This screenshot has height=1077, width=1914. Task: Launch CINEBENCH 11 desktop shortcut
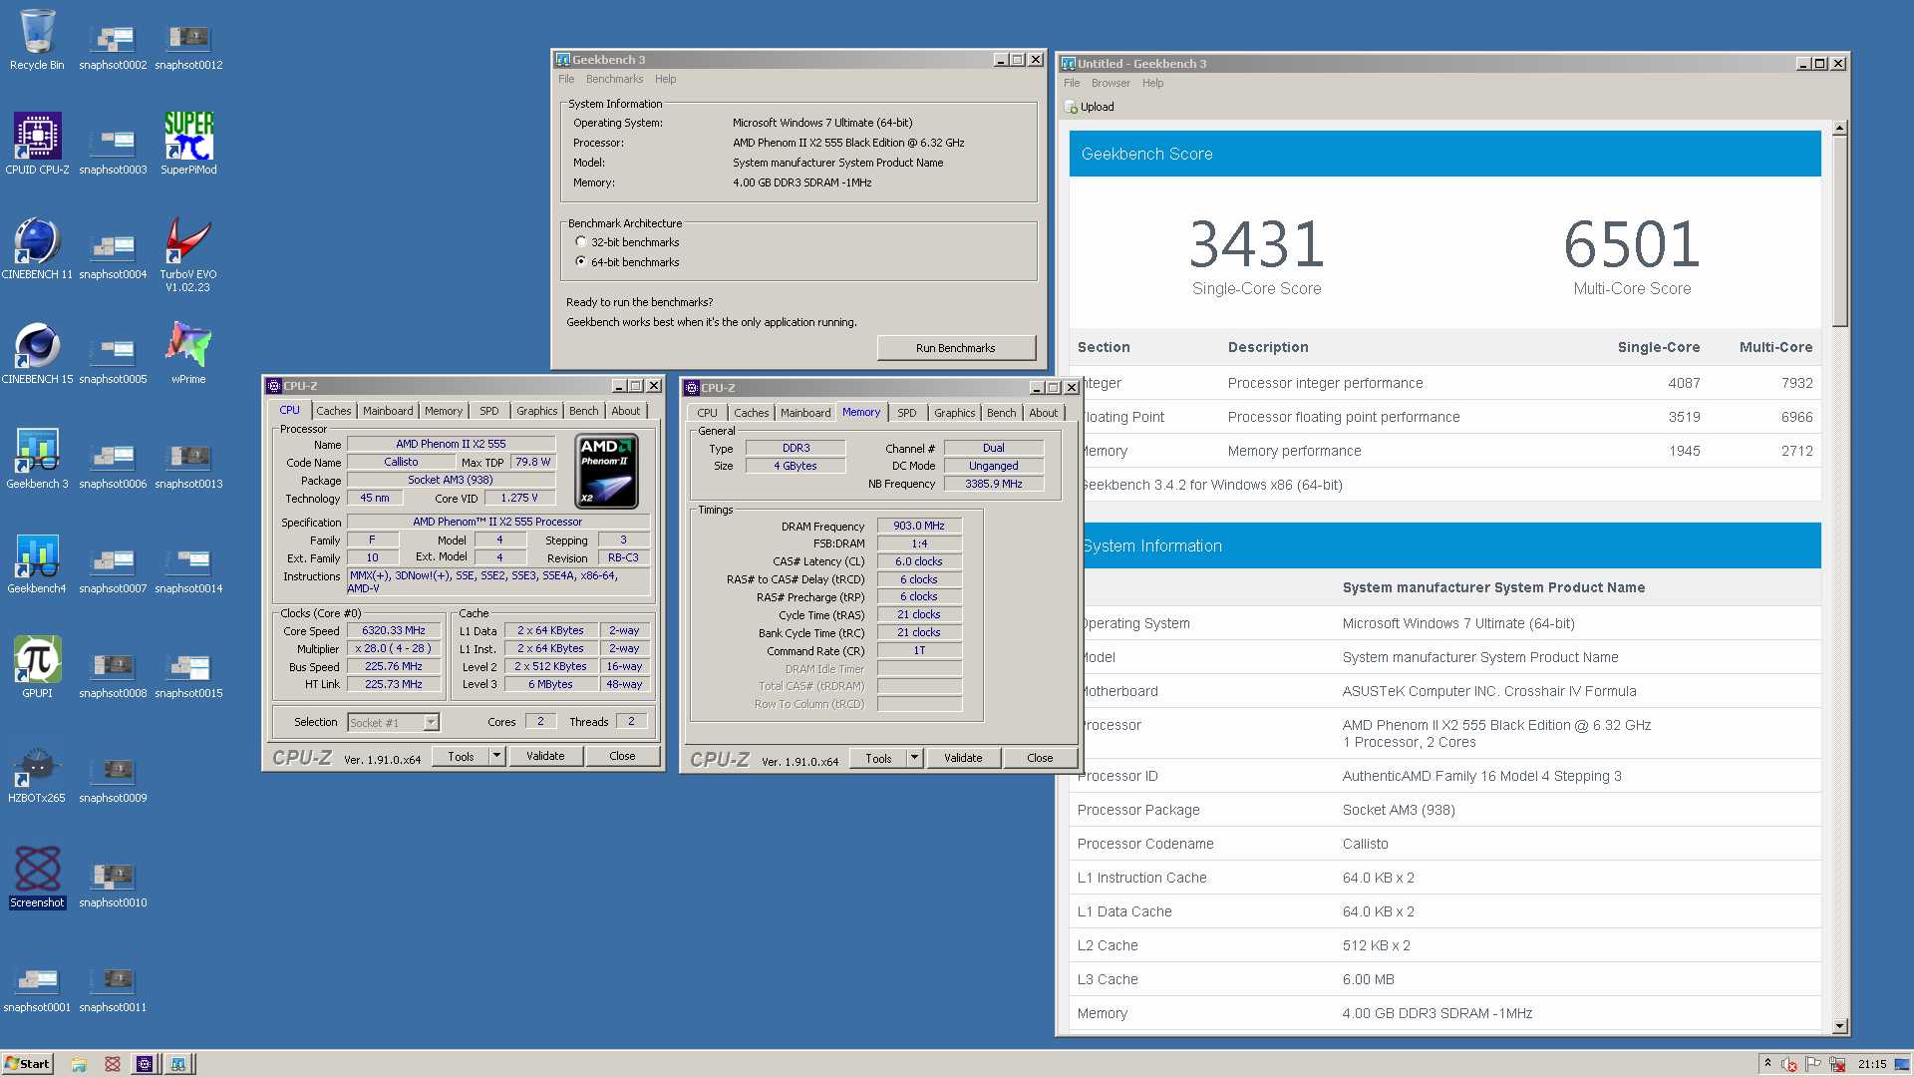[37, 249]
